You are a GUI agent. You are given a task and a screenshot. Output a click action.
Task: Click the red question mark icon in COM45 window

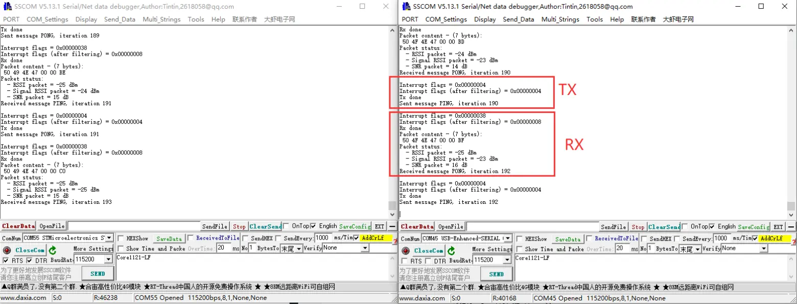tap(793, 241)
